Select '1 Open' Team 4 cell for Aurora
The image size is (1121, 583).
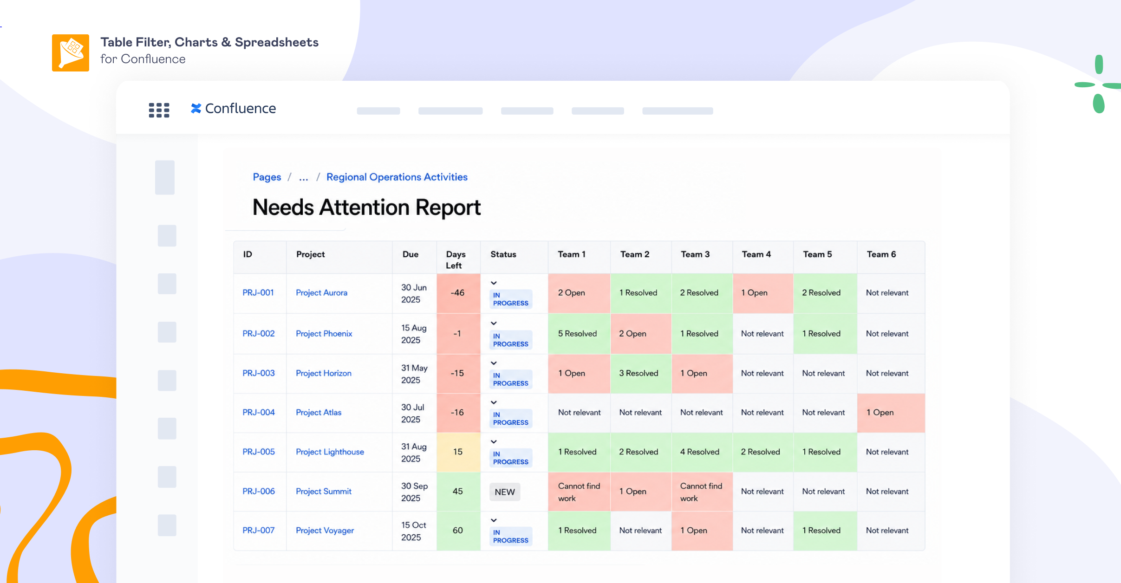763,293
